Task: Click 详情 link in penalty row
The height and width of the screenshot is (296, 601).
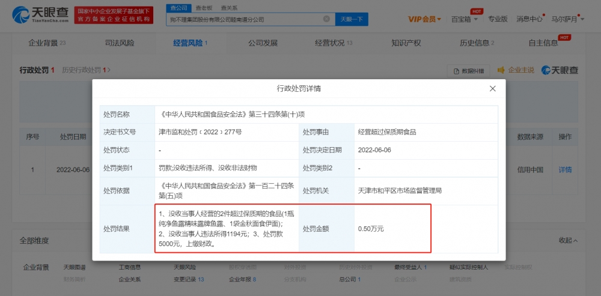Action: tap(565, 170)
